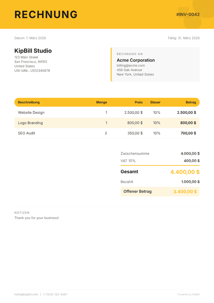
Task: Click '456 Oak Avenue' address
Action: 129,70
